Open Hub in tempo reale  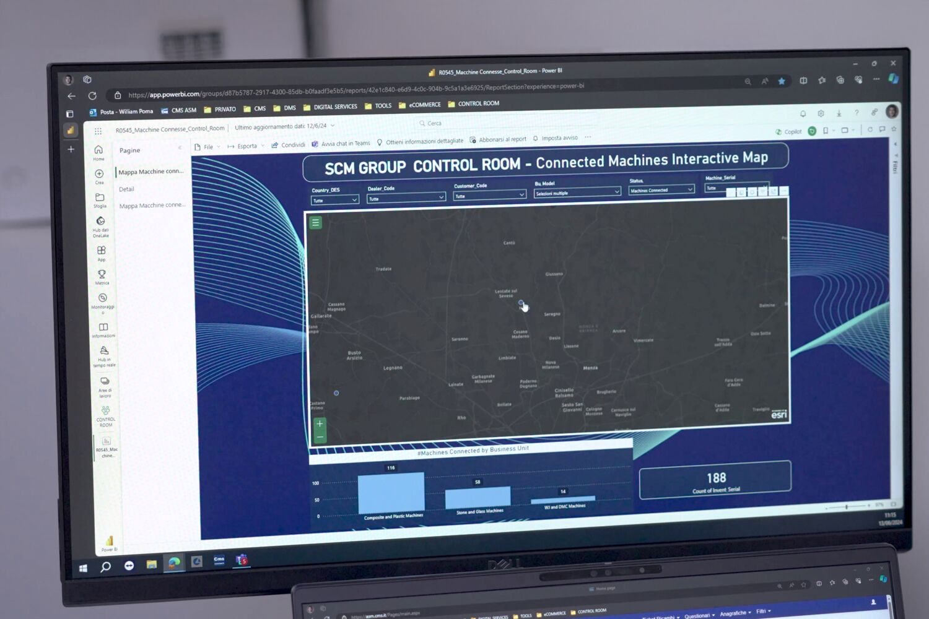[104, 357]
